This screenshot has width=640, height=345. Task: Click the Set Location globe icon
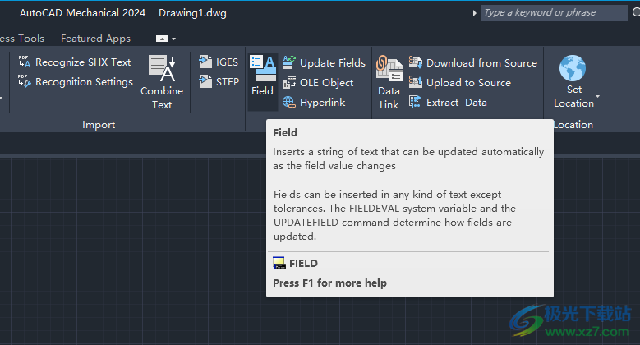coord(573,68)
